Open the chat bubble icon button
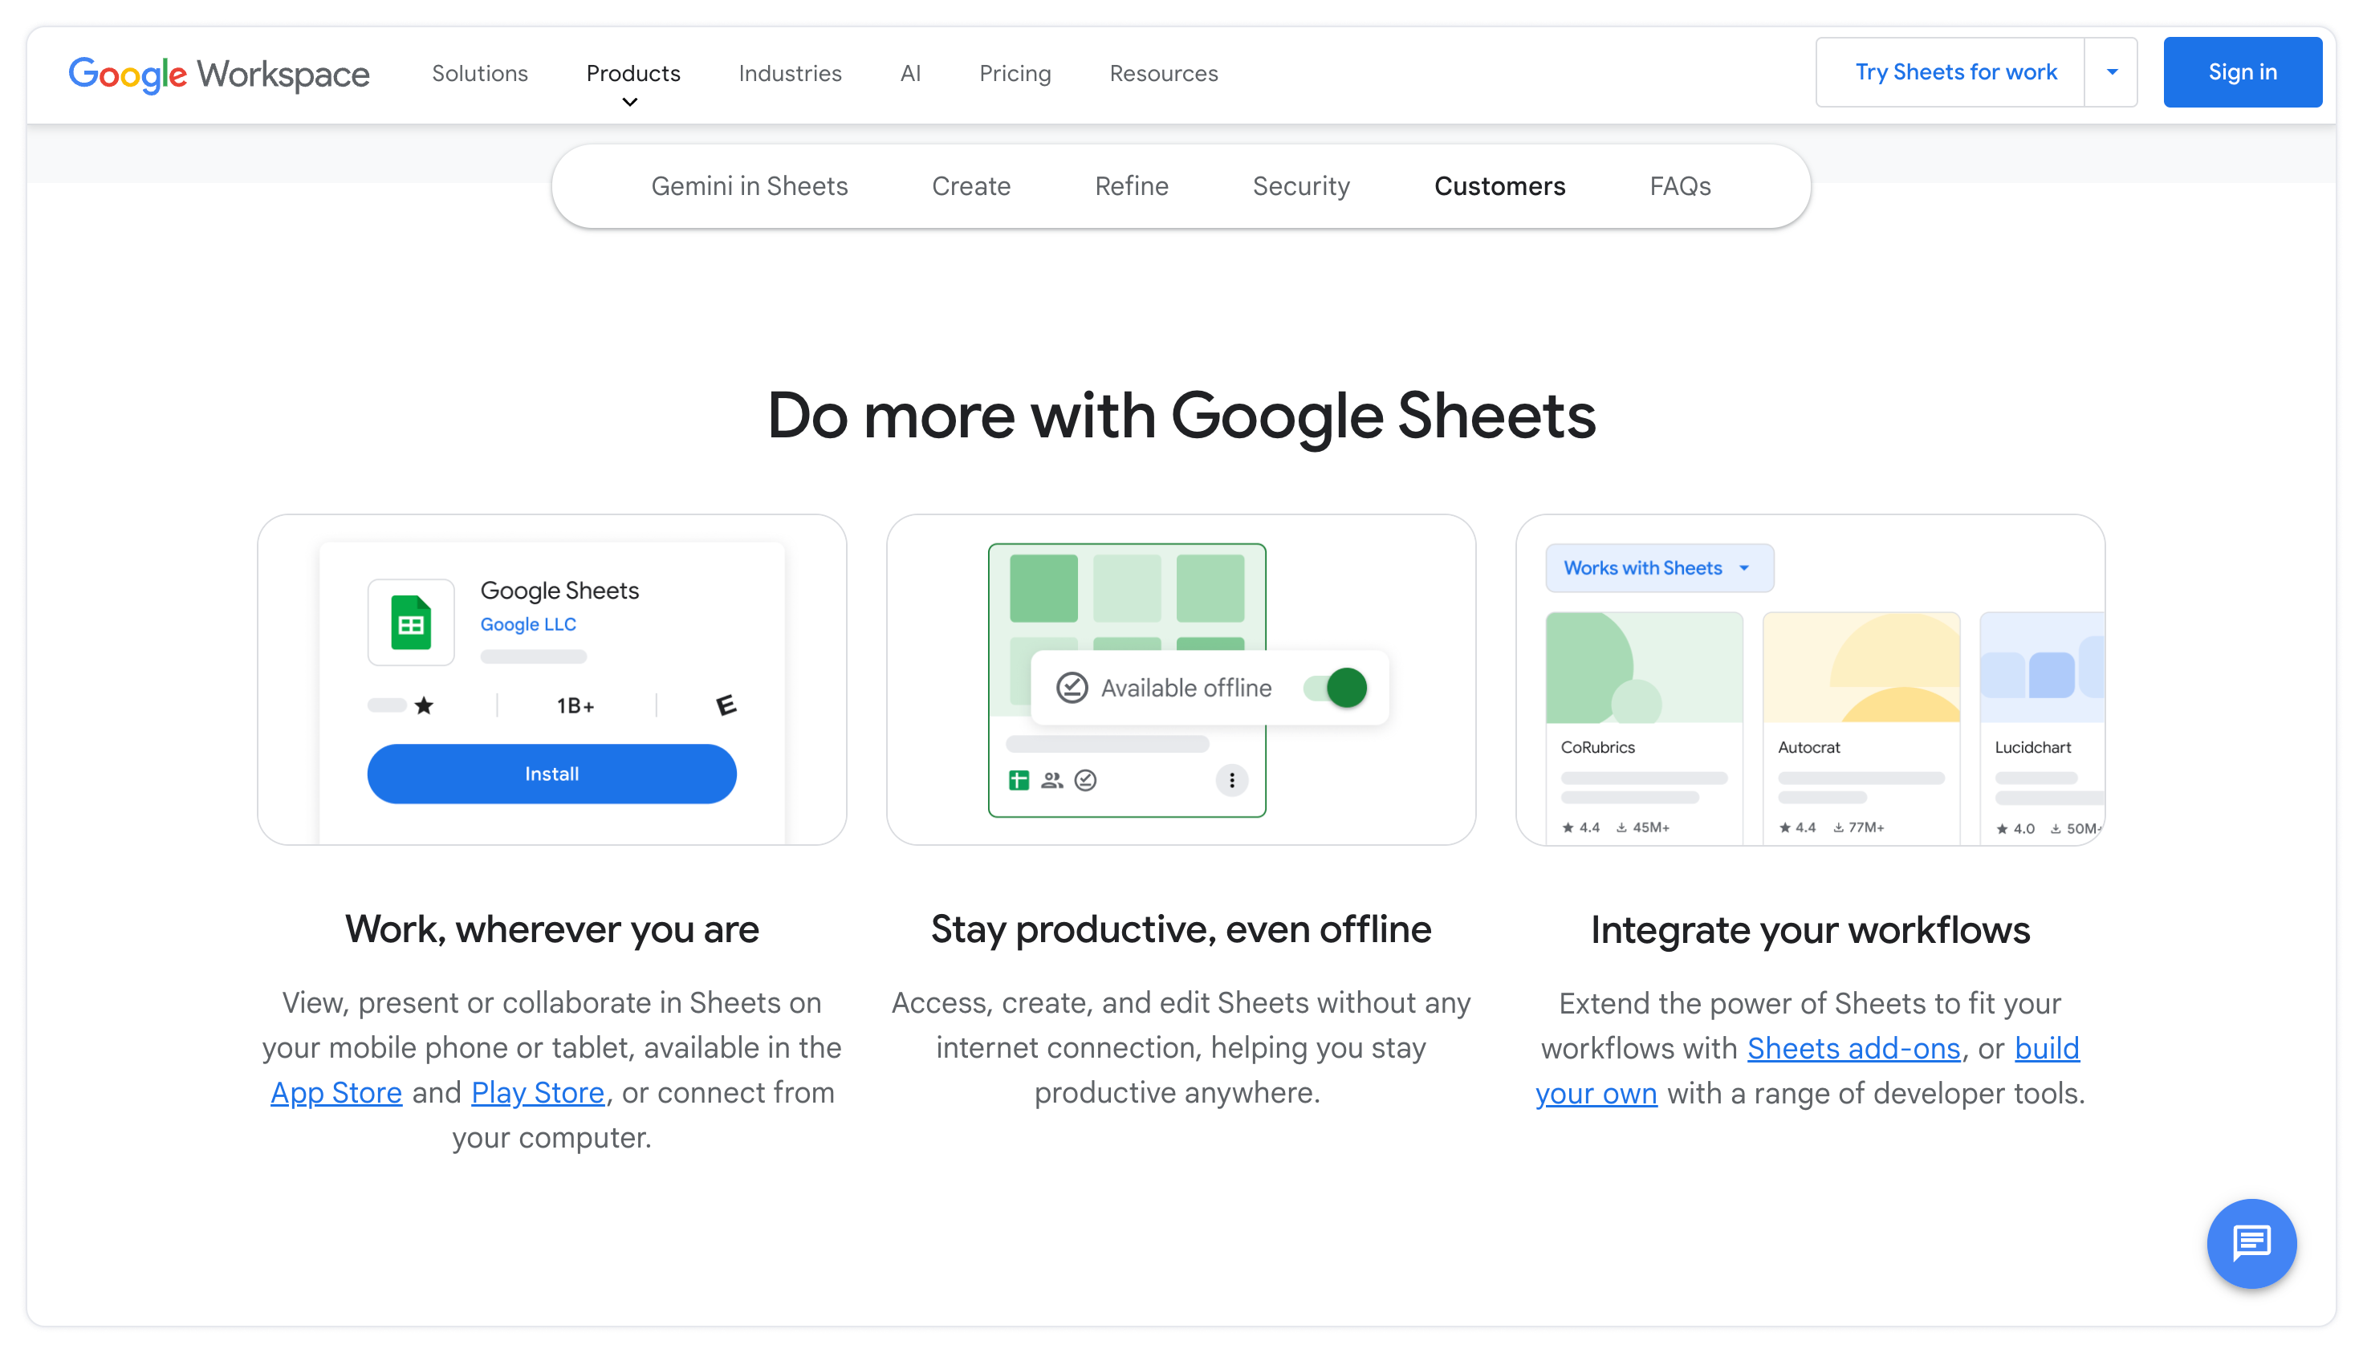Image resolution: width=2363 pixels, height=1353 pixels. point(2251,1242)
